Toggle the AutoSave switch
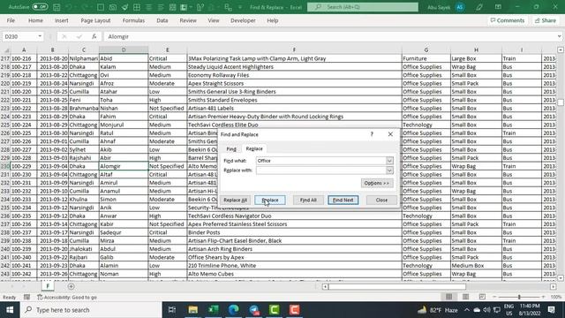565x318 pixels. pos(40,7)
